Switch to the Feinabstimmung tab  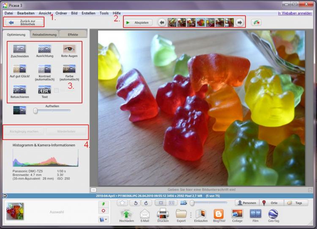[x=44, y=34]
